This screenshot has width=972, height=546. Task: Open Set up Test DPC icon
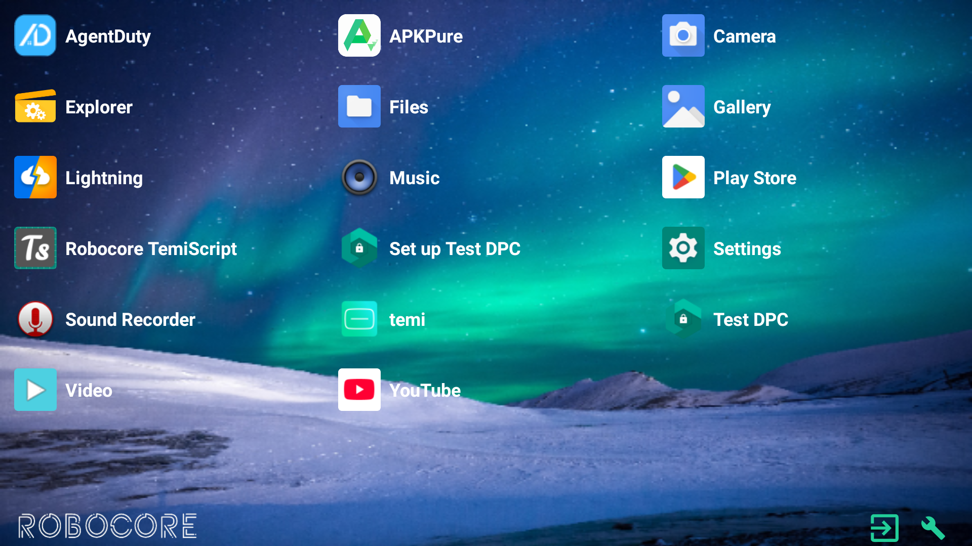pos(359,248)
